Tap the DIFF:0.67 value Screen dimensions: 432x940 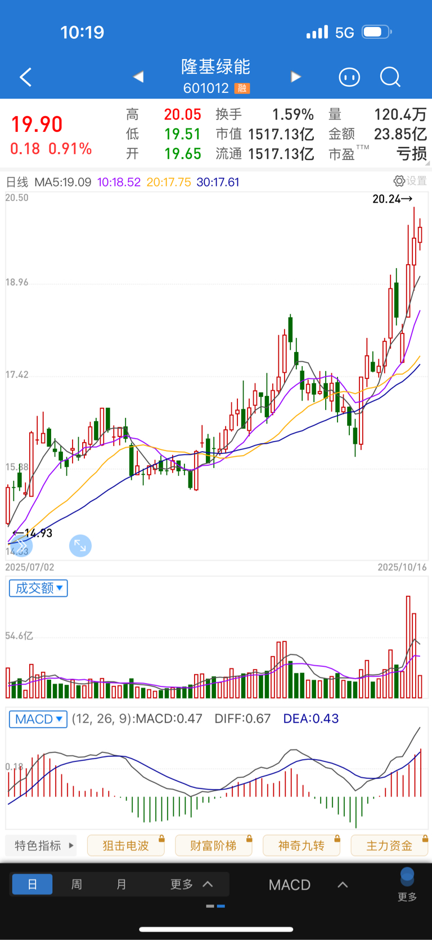[242, 719]
